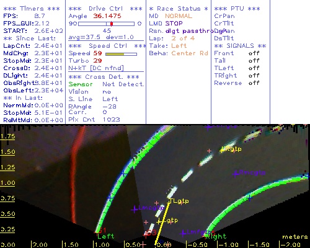The height and width of the screenshot is (248, 310).
Task: Toggle the Tail signal off value
Action: coord(254,61)
